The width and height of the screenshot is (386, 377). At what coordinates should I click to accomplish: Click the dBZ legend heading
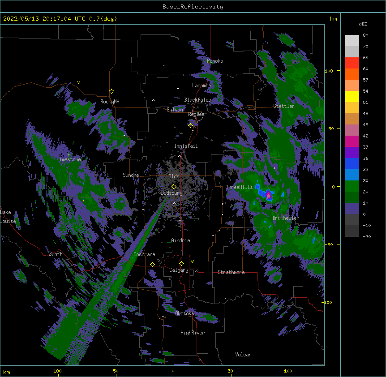363,24
